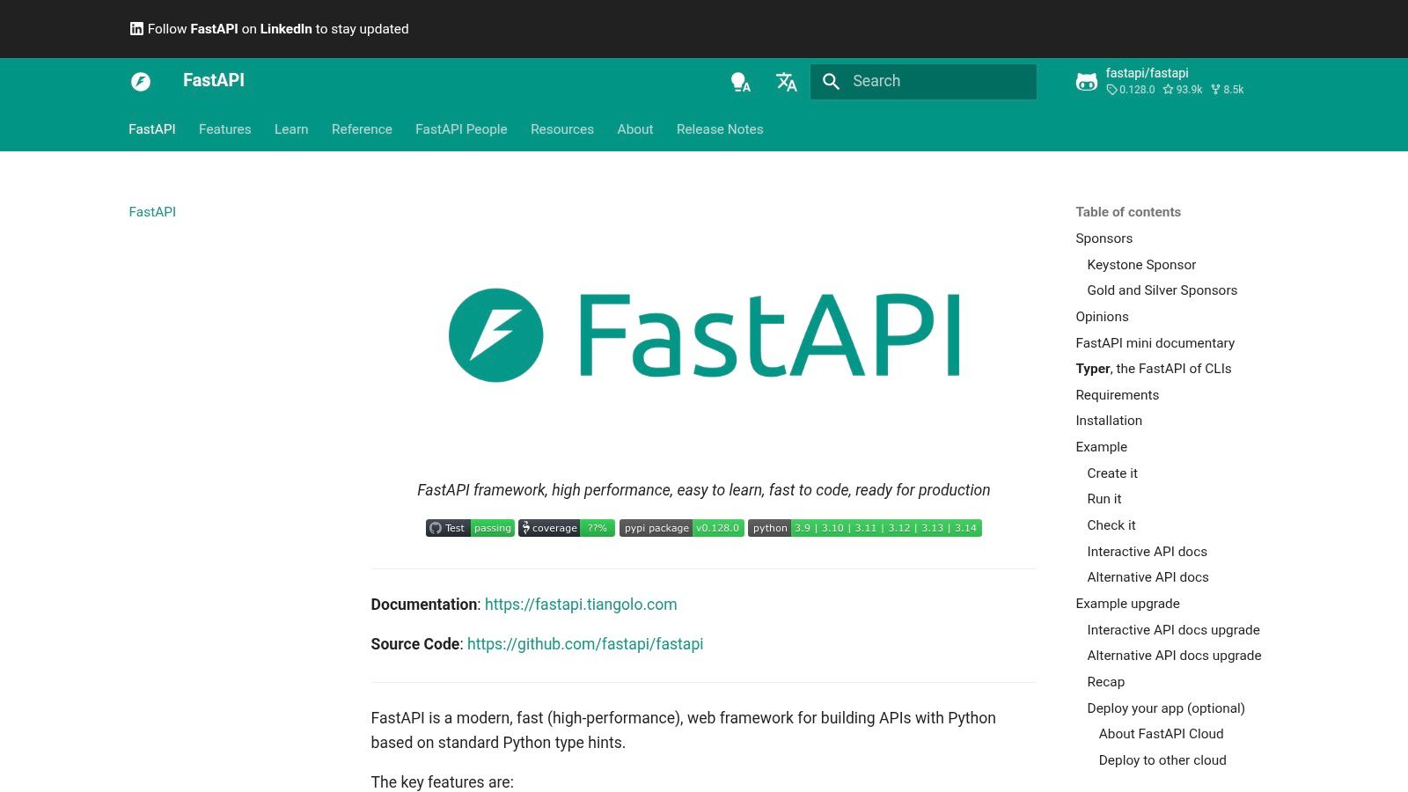Click Deploy to other cloud entry

[x=1162, y=760]
